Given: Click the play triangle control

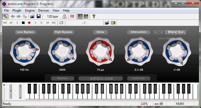Looking at the screenshot, I should pos(35,23).
